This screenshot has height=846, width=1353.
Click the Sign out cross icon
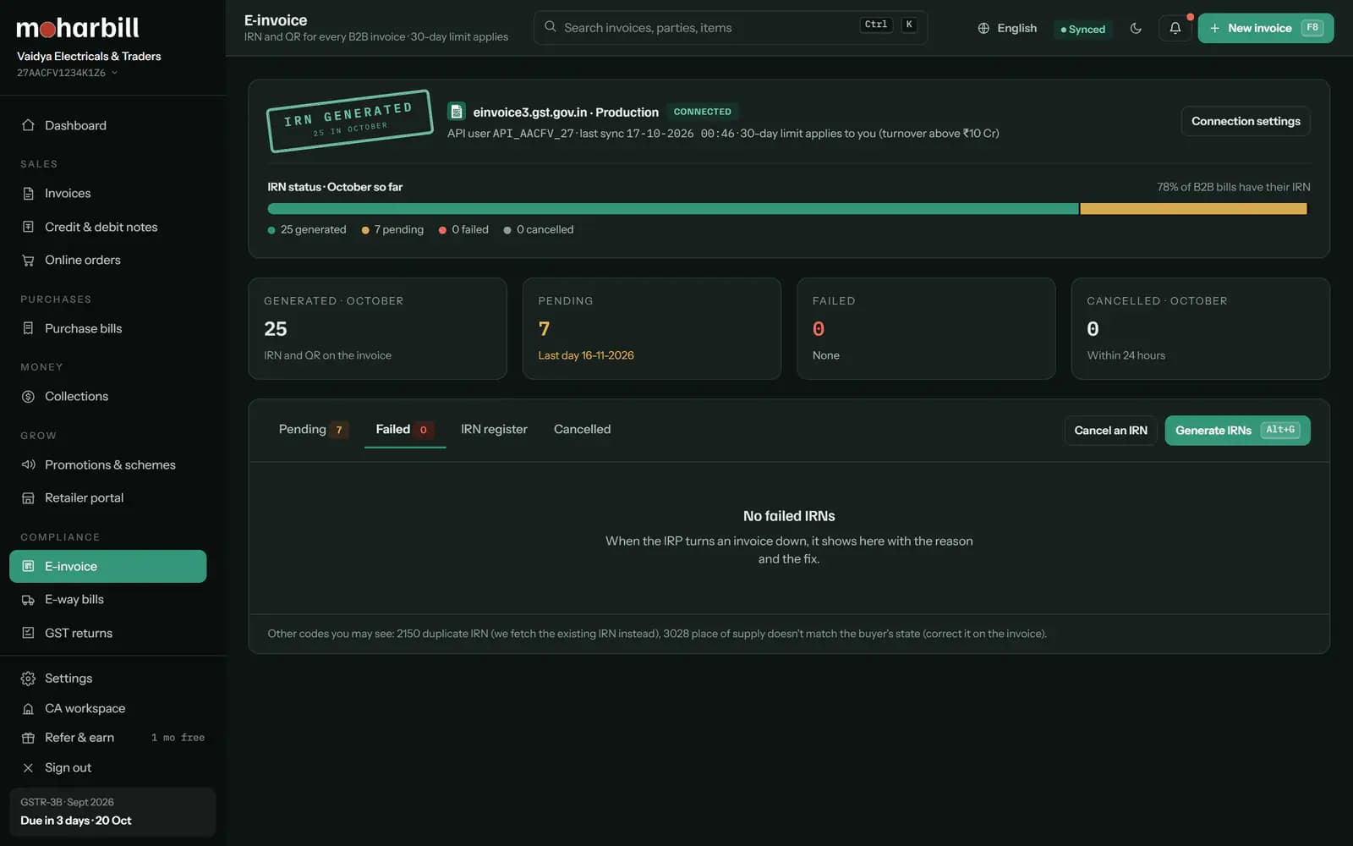28,768
